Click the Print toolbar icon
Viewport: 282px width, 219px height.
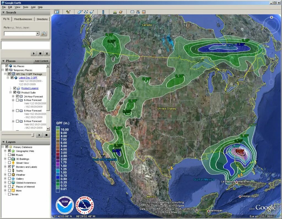(x=138, y=12)
